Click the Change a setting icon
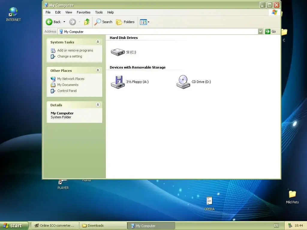Viewport: 307px width, 230px height. 53,57
